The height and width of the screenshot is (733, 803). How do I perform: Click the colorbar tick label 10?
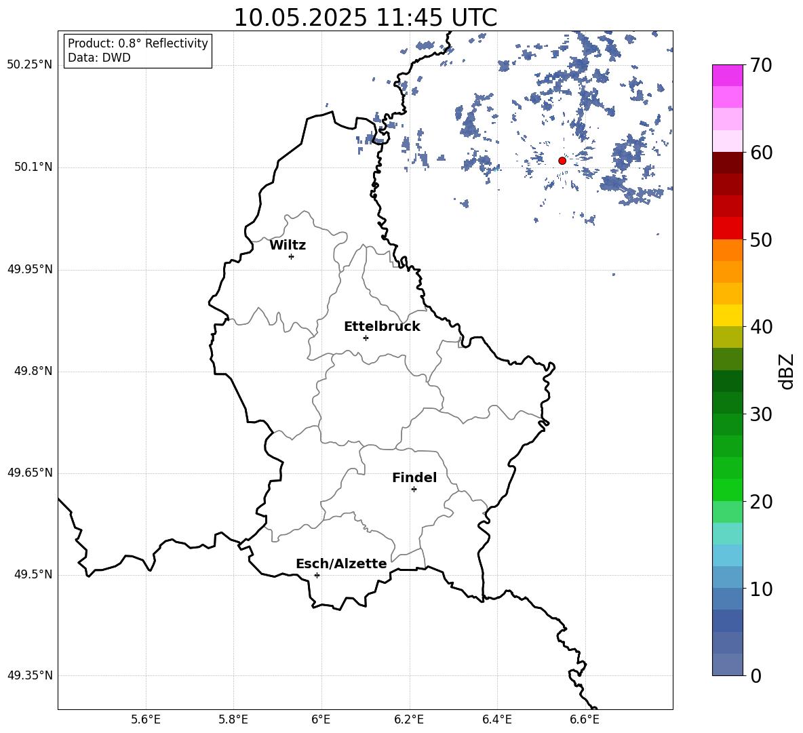(761, 589)
